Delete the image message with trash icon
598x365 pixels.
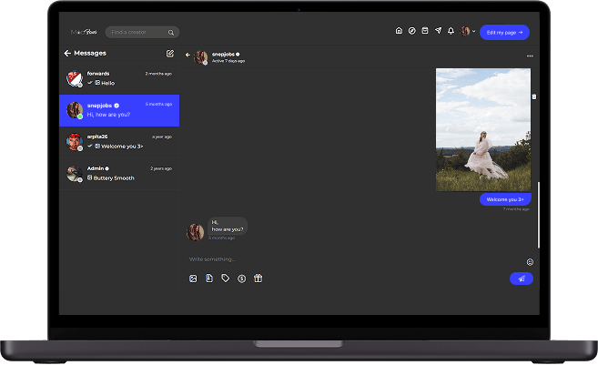pos(534,96)
